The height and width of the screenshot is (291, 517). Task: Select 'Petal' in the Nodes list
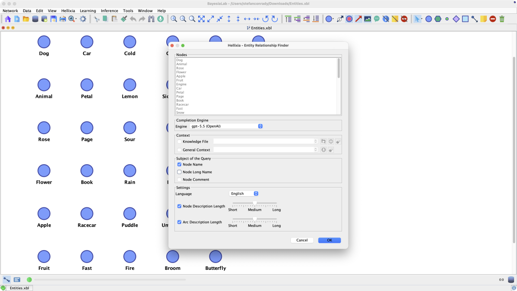pyautogui.click(x=180, y=92)
